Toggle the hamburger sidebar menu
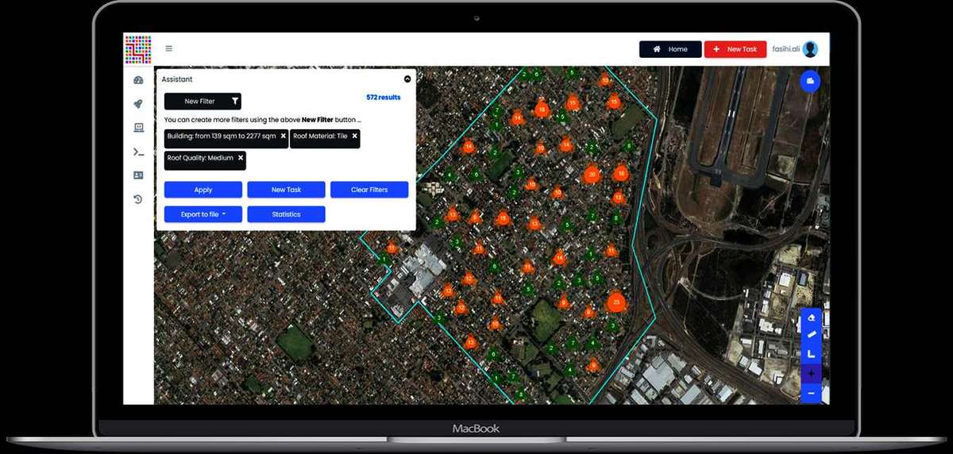953x454 pixels. point(169,48)
